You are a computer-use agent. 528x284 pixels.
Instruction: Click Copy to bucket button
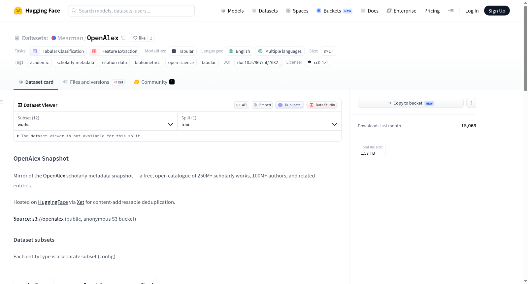pos(411,103)
